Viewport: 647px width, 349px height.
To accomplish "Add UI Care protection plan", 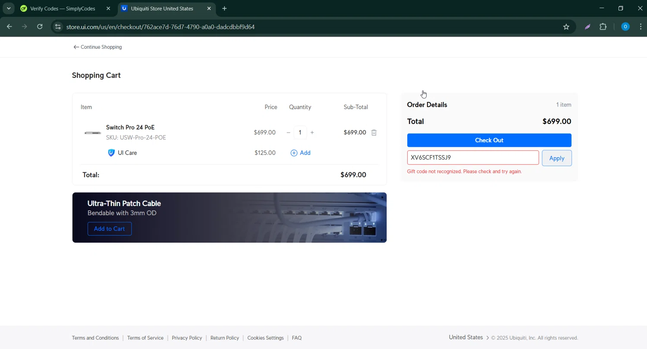I will [x=301, y=153].
